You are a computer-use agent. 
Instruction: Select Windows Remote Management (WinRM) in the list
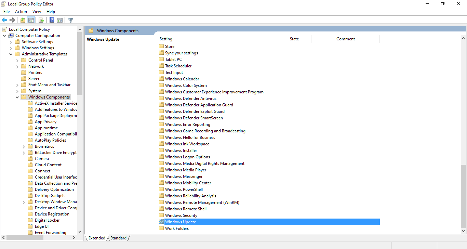click(202, 202)
